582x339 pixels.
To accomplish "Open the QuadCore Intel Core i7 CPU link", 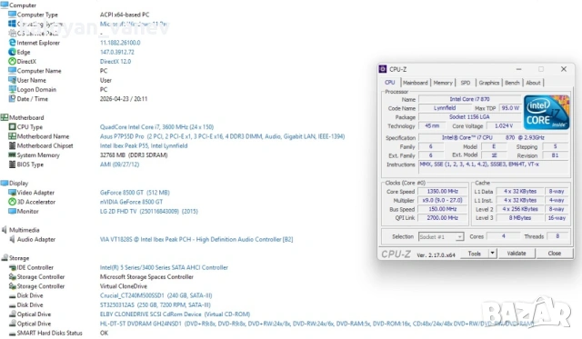I will coord(156,127).
